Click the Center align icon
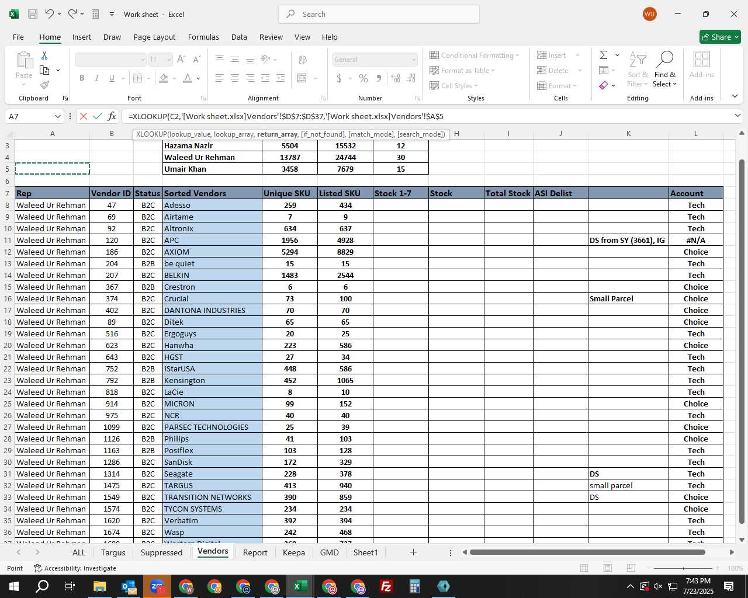The height and width of the screenshot is (598, 748). [234, 78]
